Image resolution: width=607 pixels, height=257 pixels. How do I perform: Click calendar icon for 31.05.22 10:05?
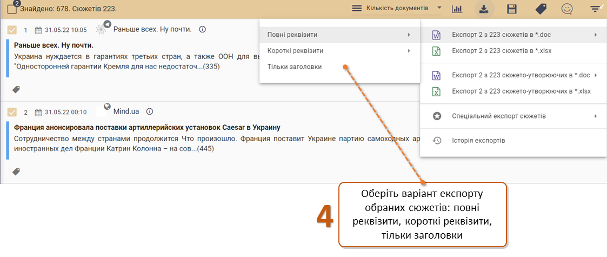point(38,30)
